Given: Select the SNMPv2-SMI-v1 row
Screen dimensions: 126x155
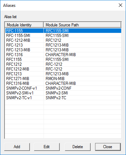Looking at the screenshot, I should [63, 93].
